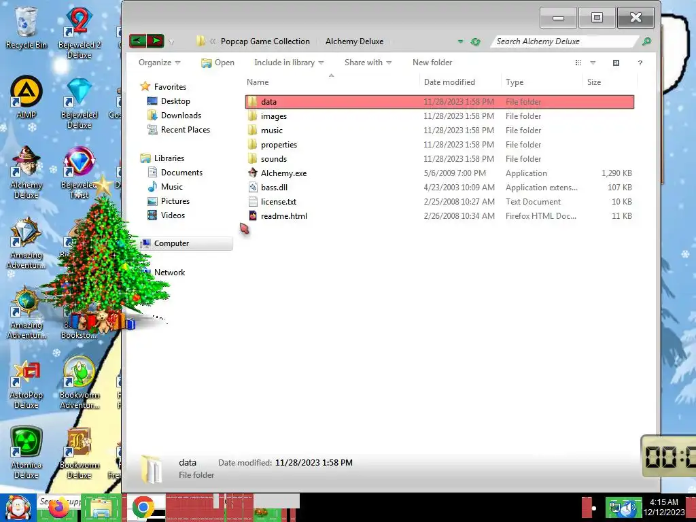Create a New folder
Image resolution: width=696 pixels, height=522 pixels.
pyautogui.click(x=432, y=63)
